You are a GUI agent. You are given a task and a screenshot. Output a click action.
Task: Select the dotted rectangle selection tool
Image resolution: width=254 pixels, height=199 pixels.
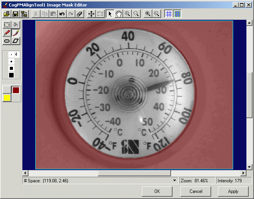tap(7, 25)
